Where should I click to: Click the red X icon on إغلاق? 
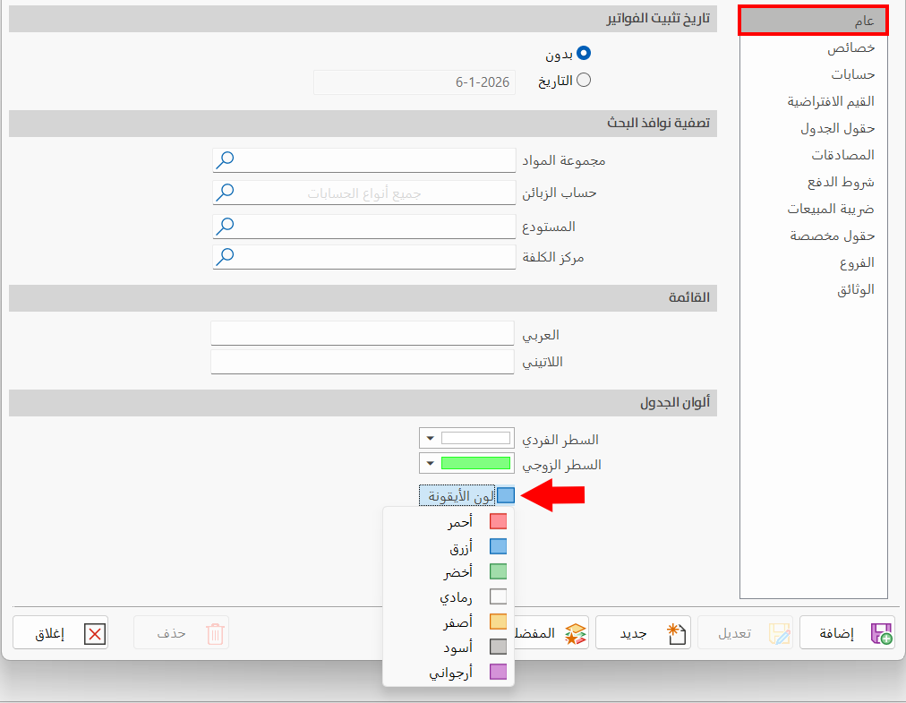coord(95,634)
